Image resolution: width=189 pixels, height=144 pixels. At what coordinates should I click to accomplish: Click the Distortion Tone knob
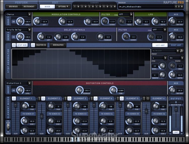pos(113,90)
